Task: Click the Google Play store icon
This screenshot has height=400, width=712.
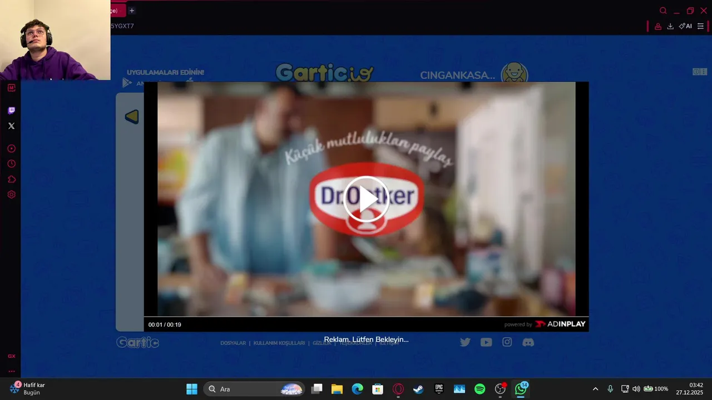Action: (127, 82)
